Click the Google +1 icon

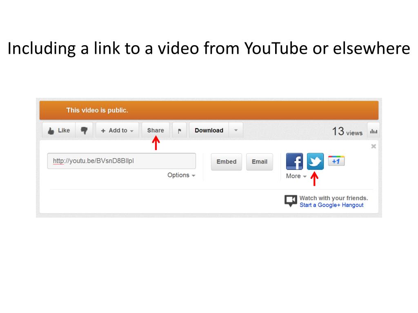click(x=336, y=161)
